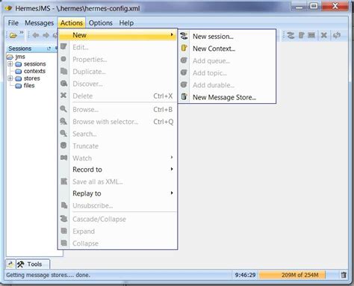This screenshot has height=286, width=354.
Task: Expand the stores tree node
Action: 10,78
